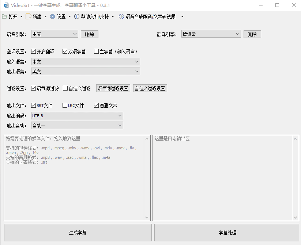Uncheck the 语气词过滤 filter option
301x245 pixels.
(33, 88)
